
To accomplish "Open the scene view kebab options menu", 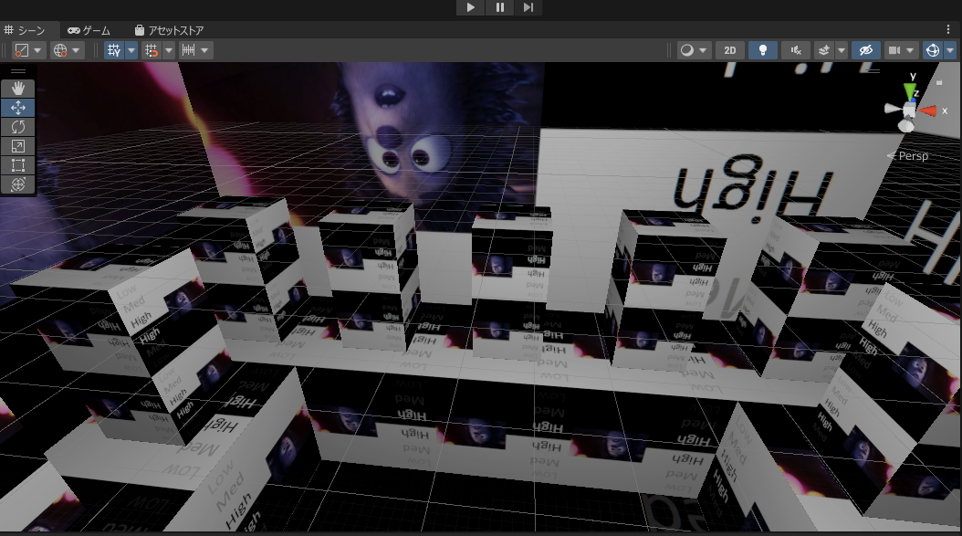I will [x=948, y=29].
